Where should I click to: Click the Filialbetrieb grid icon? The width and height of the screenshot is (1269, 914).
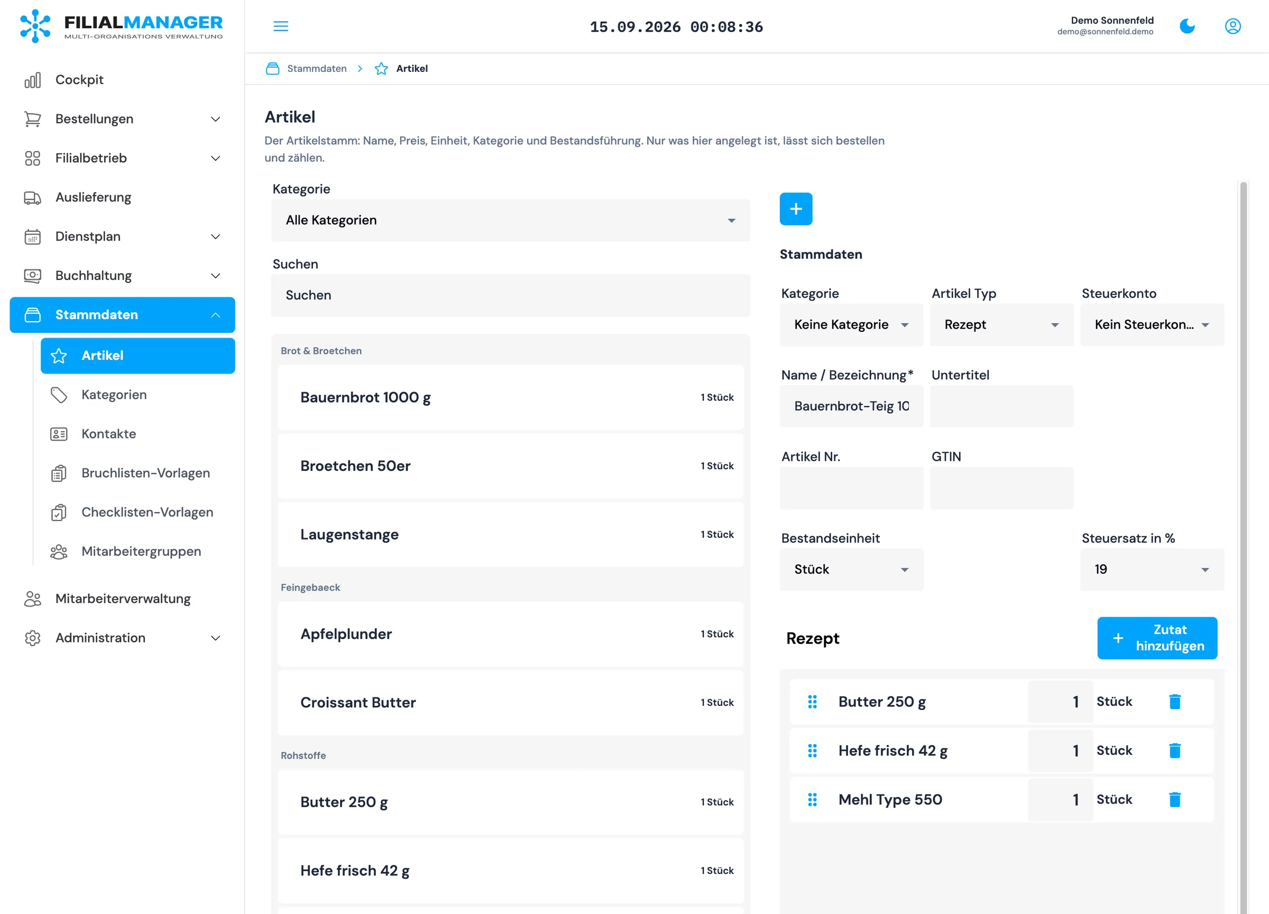tap(32, 158)
